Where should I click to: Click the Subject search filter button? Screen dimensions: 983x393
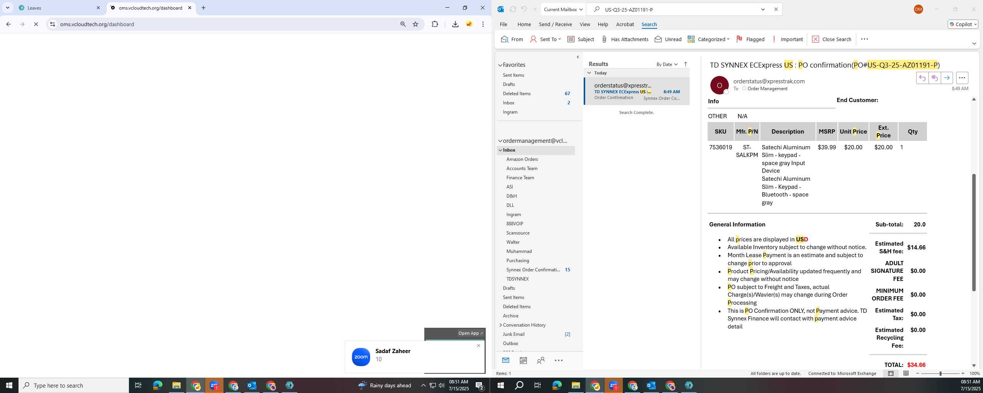click(x=581, y=39)
